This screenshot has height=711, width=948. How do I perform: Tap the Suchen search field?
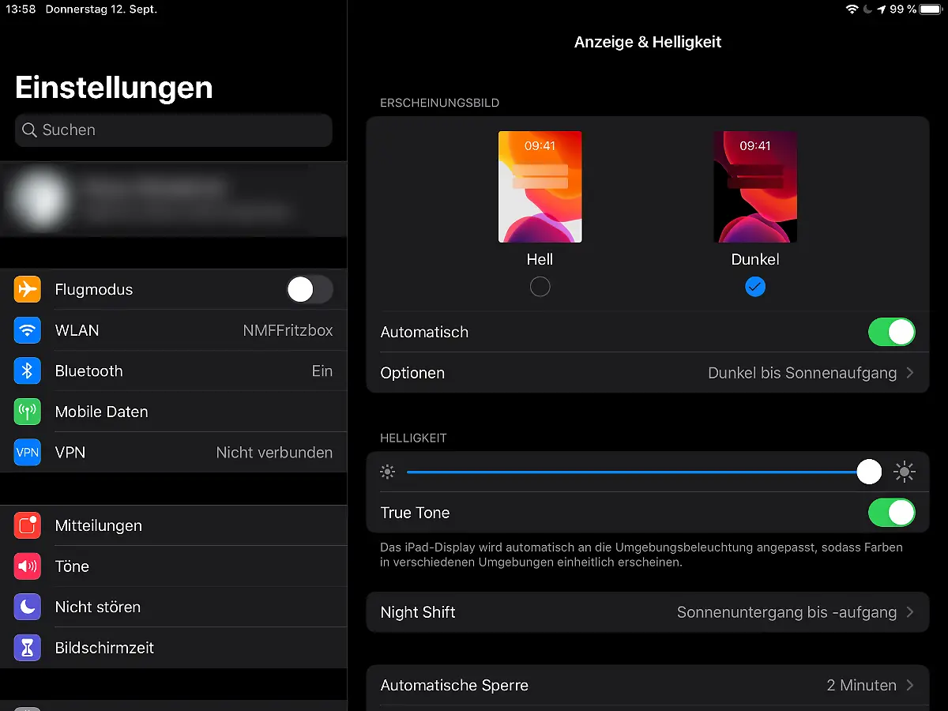(174, 130)
